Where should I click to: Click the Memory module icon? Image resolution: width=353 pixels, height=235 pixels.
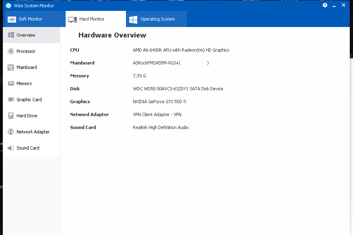11,83
